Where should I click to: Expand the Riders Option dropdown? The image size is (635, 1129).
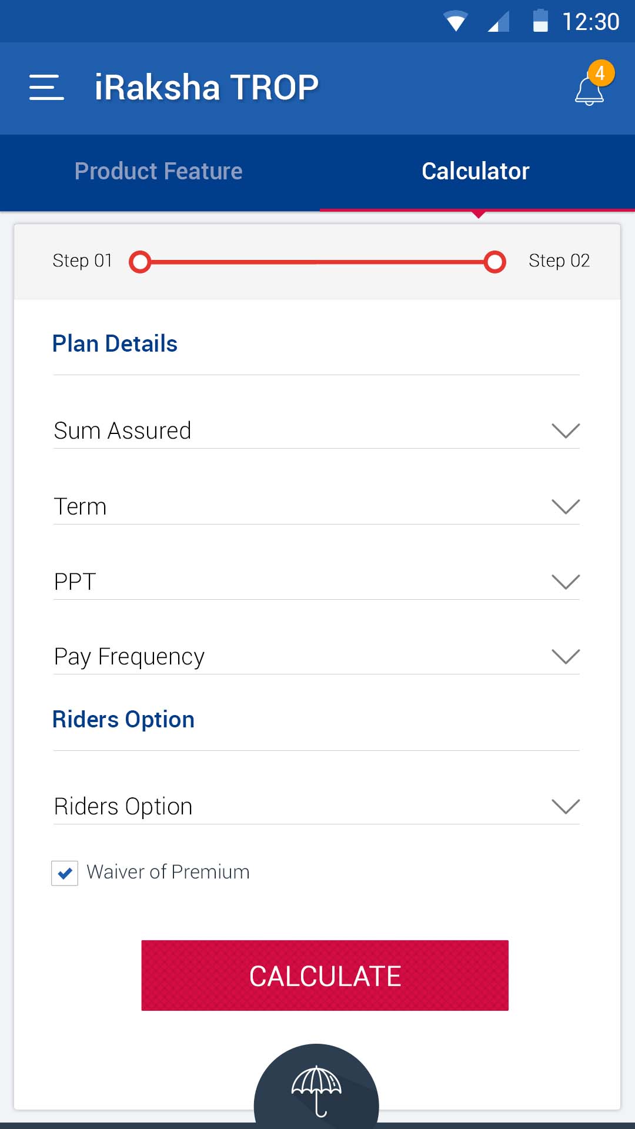566,806
